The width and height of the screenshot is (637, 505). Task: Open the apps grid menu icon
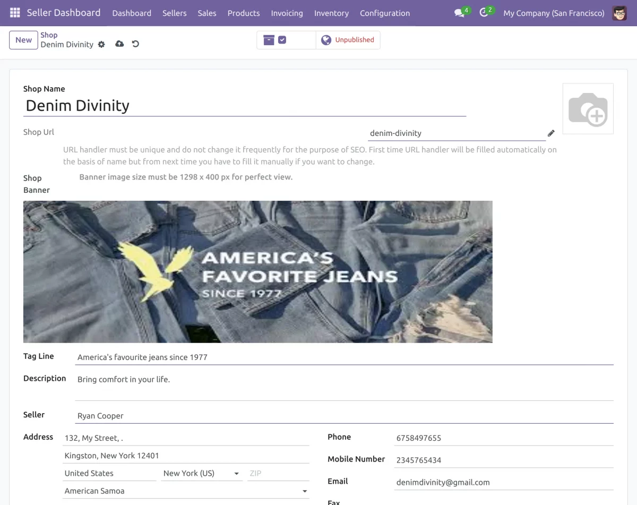coord(15,13)
